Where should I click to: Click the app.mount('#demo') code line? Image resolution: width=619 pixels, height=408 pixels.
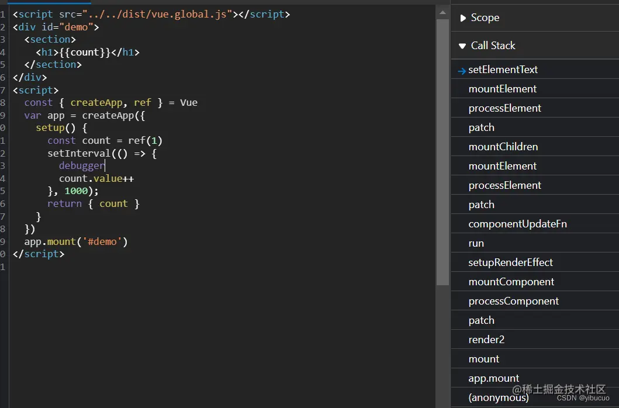[x=76, y=242]
